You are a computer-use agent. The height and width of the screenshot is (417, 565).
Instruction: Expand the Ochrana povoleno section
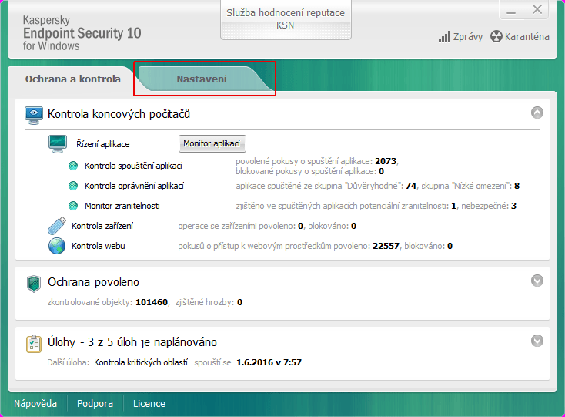point(537,281)
